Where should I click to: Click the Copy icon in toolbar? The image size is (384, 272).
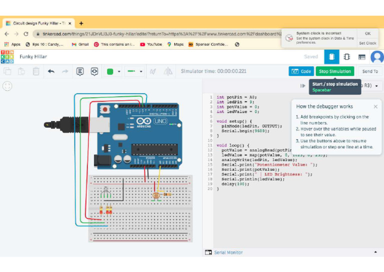[x=7, y=71]
